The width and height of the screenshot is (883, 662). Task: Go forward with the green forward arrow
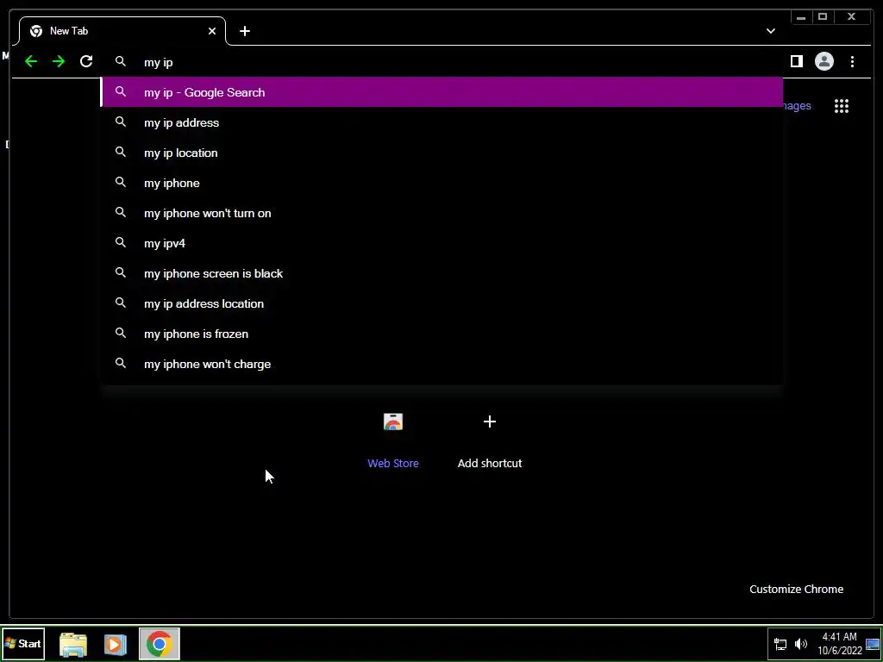[59, 61]
